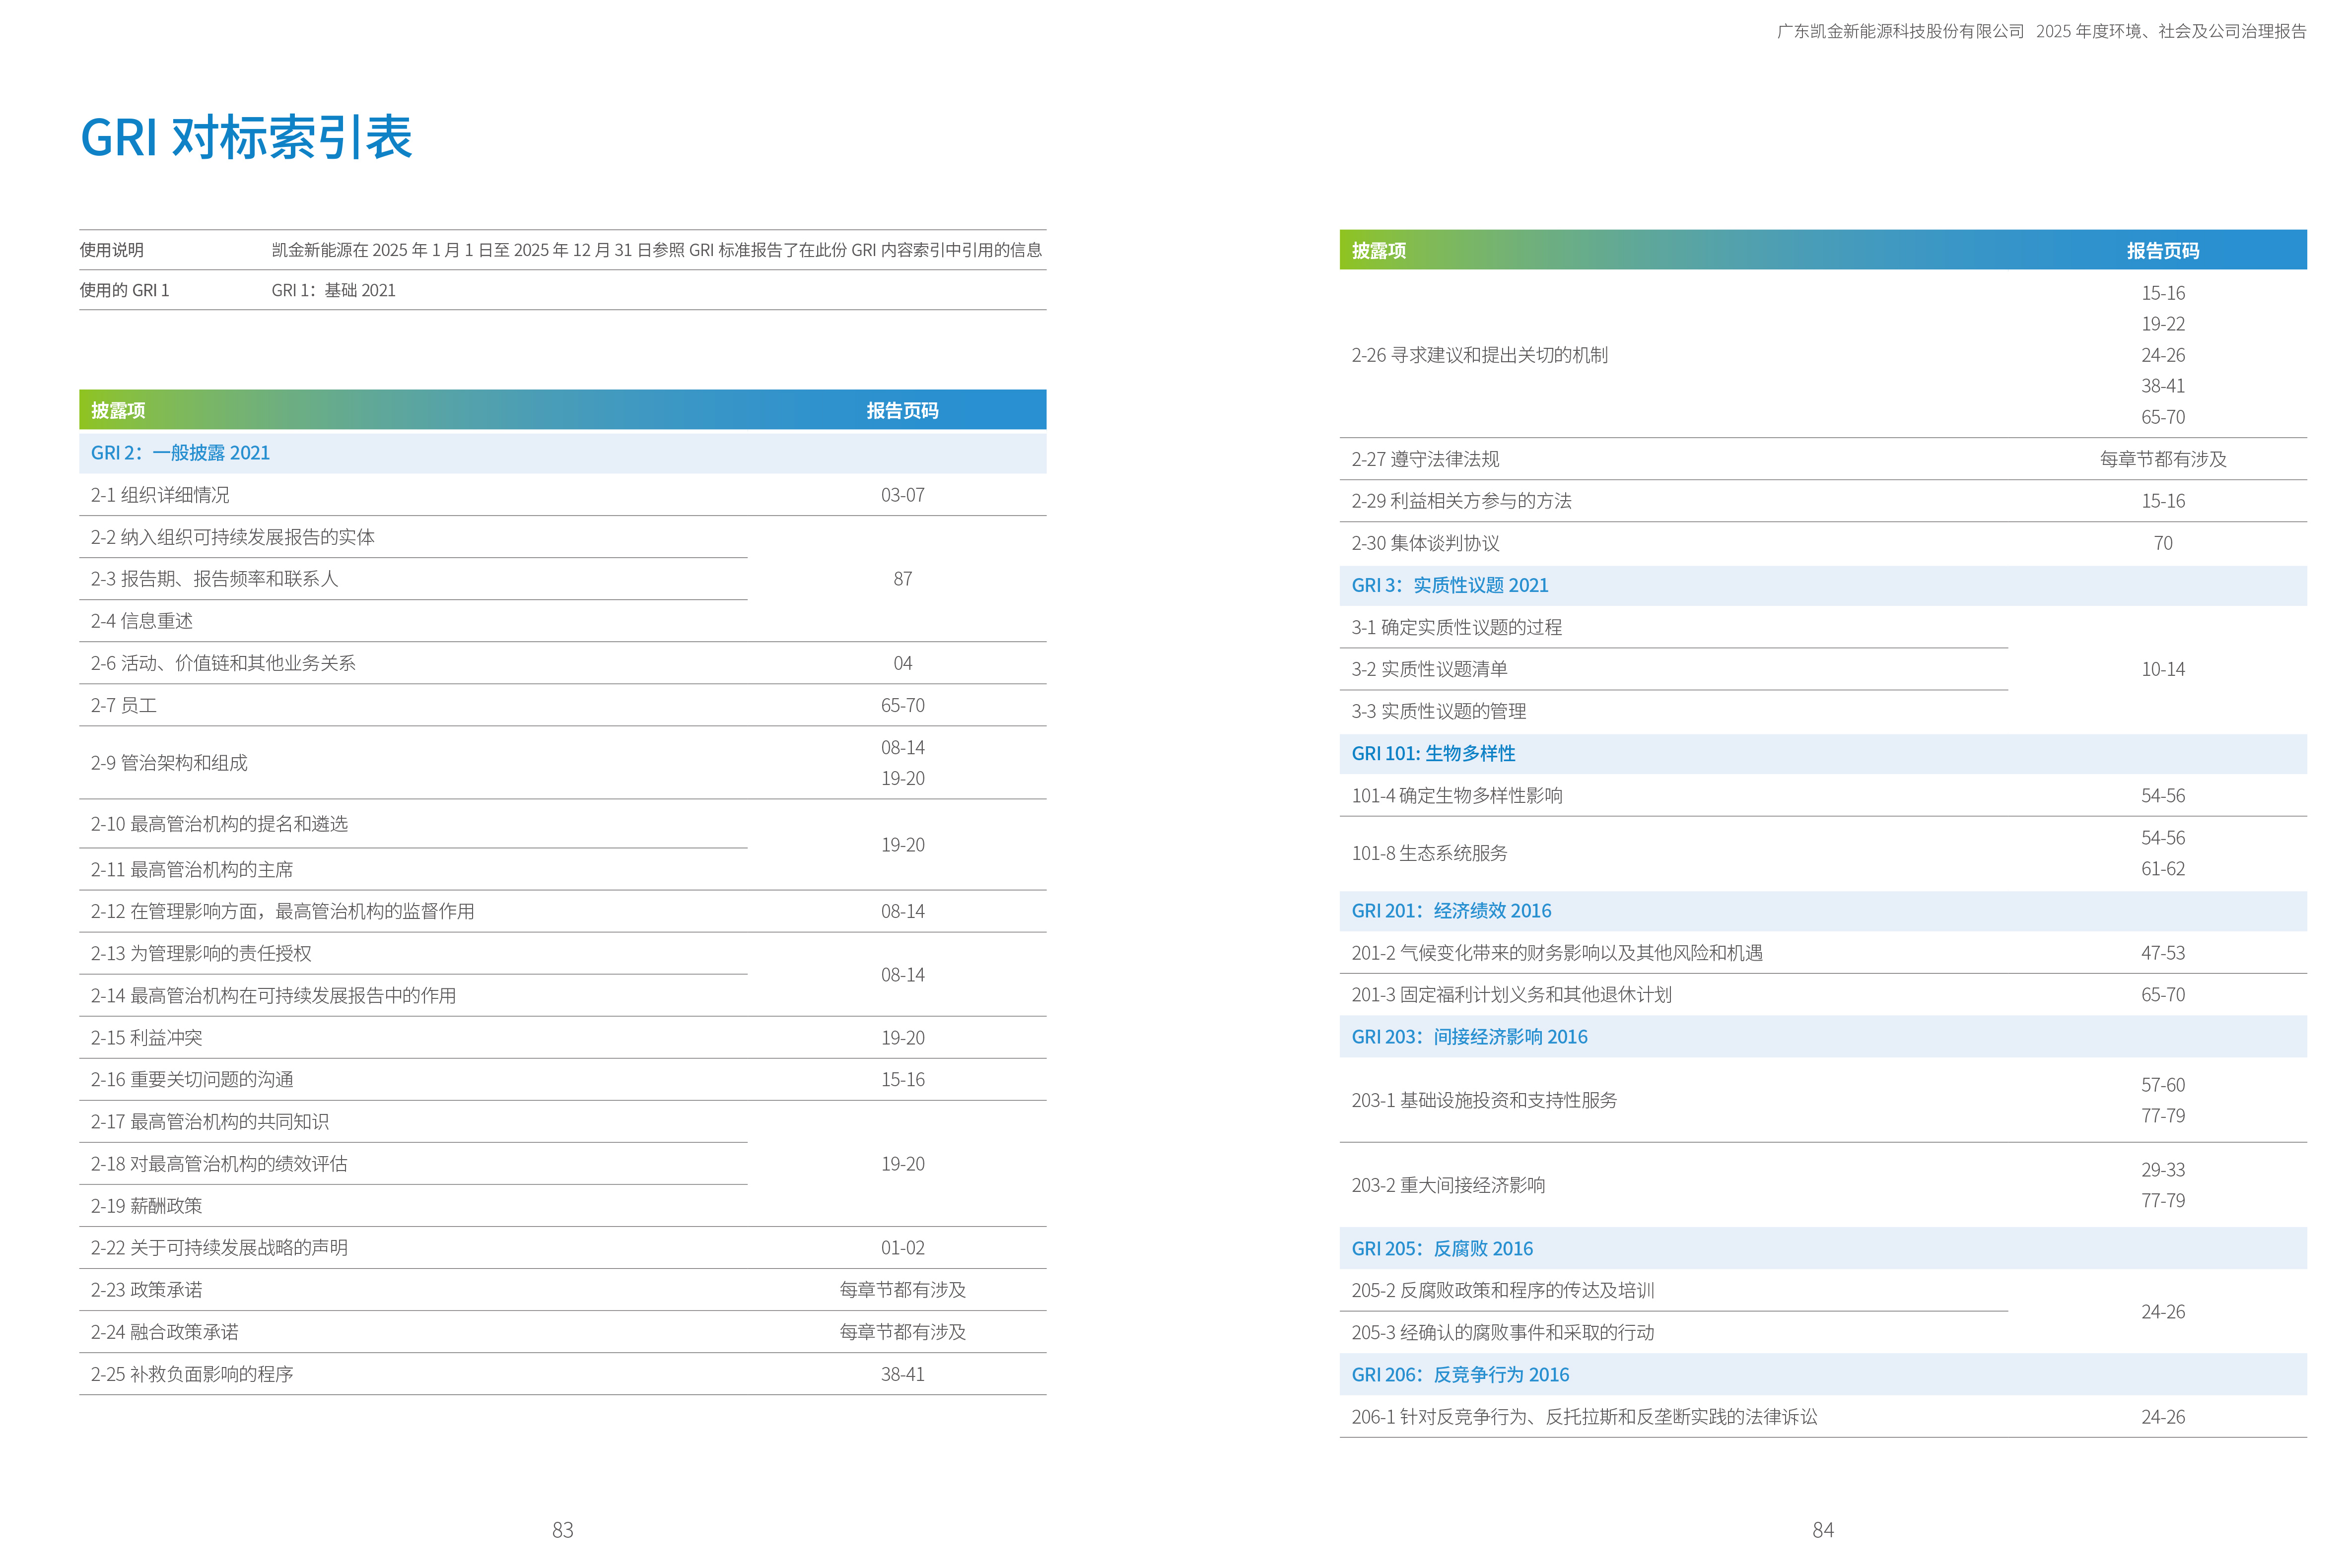Image resolution: width=2349 pixels, height=1568 pixels.
Task: Click '2-13 为管理影响的责任授权'
Action: (x=201, y=954)
